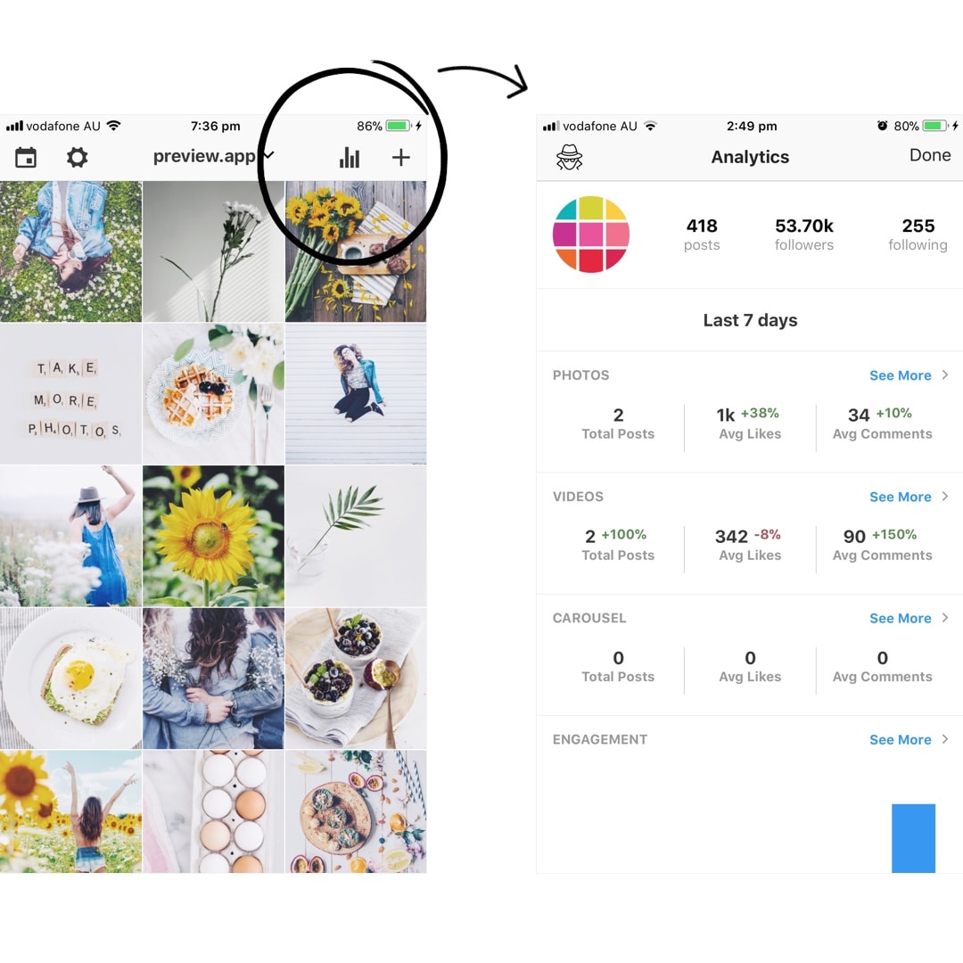
Task: Tap the blue engagement chart bar
Action: (x=913, y=837)
